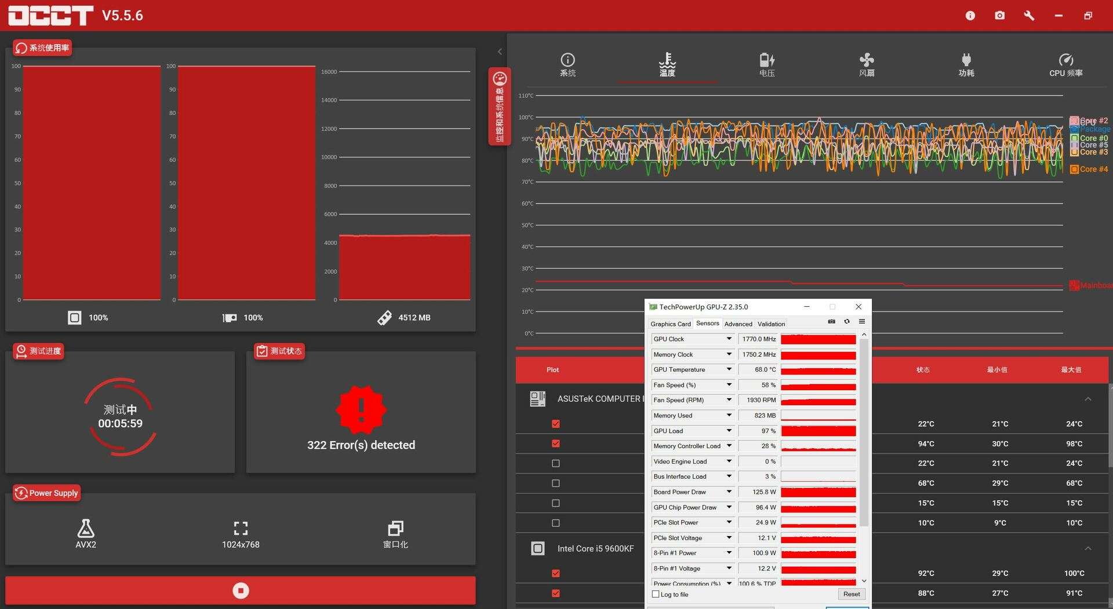Check the unticked plot box on the 22°C row
Screen dimensions: 1113x609
click(556, 463)
